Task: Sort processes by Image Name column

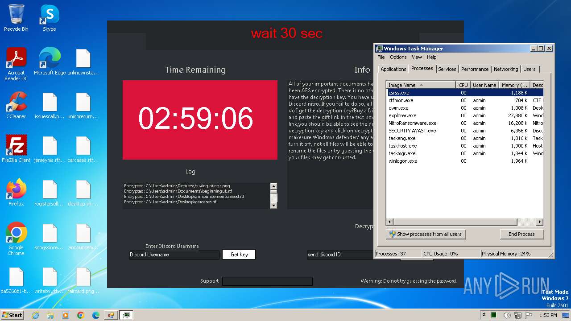Action: click(x=421, y=85)
